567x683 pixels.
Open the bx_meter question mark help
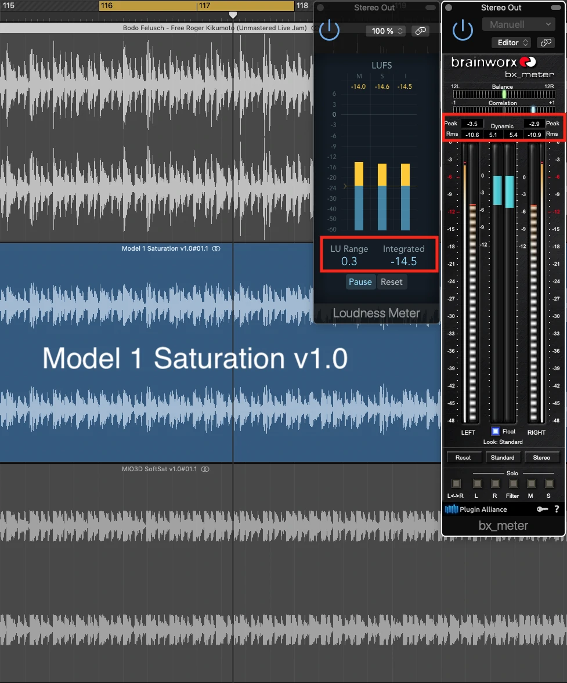pos(557,509)
